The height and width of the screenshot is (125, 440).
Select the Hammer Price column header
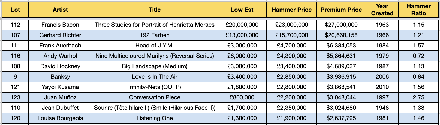tap(291, 10)
